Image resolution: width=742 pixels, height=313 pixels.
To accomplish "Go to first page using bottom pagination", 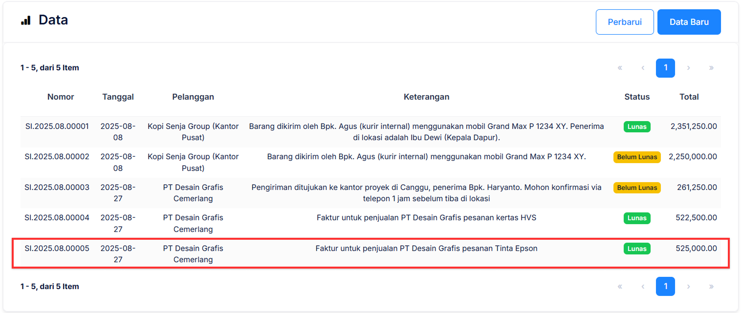I will [x=620, y=287].
